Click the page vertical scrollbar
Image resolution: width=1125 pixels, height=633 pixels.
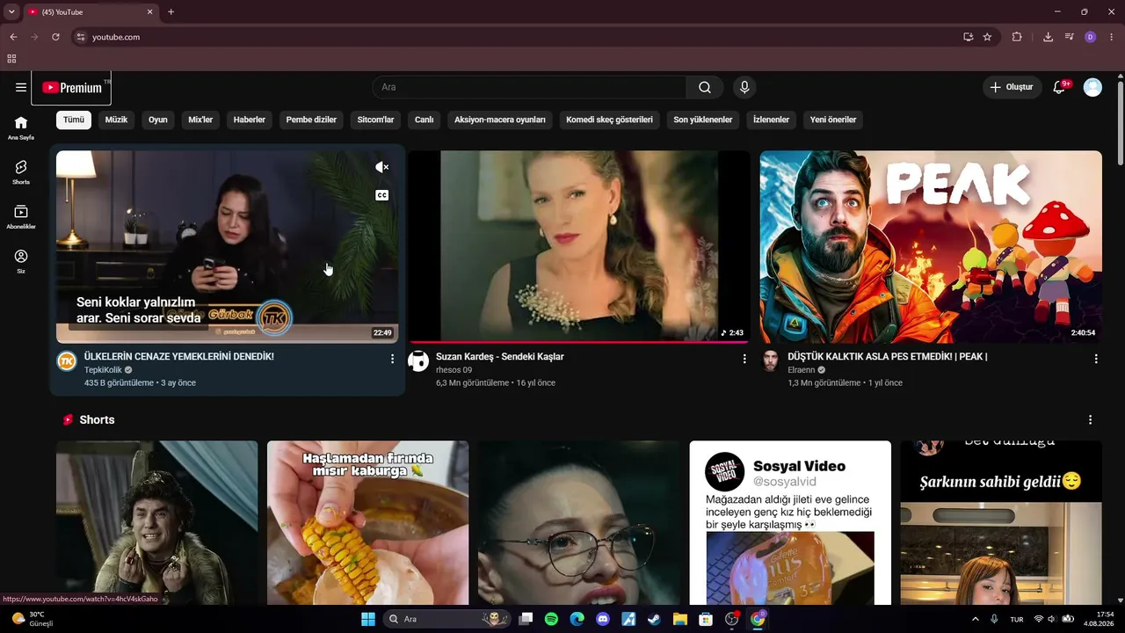(x=1121, y=123)
